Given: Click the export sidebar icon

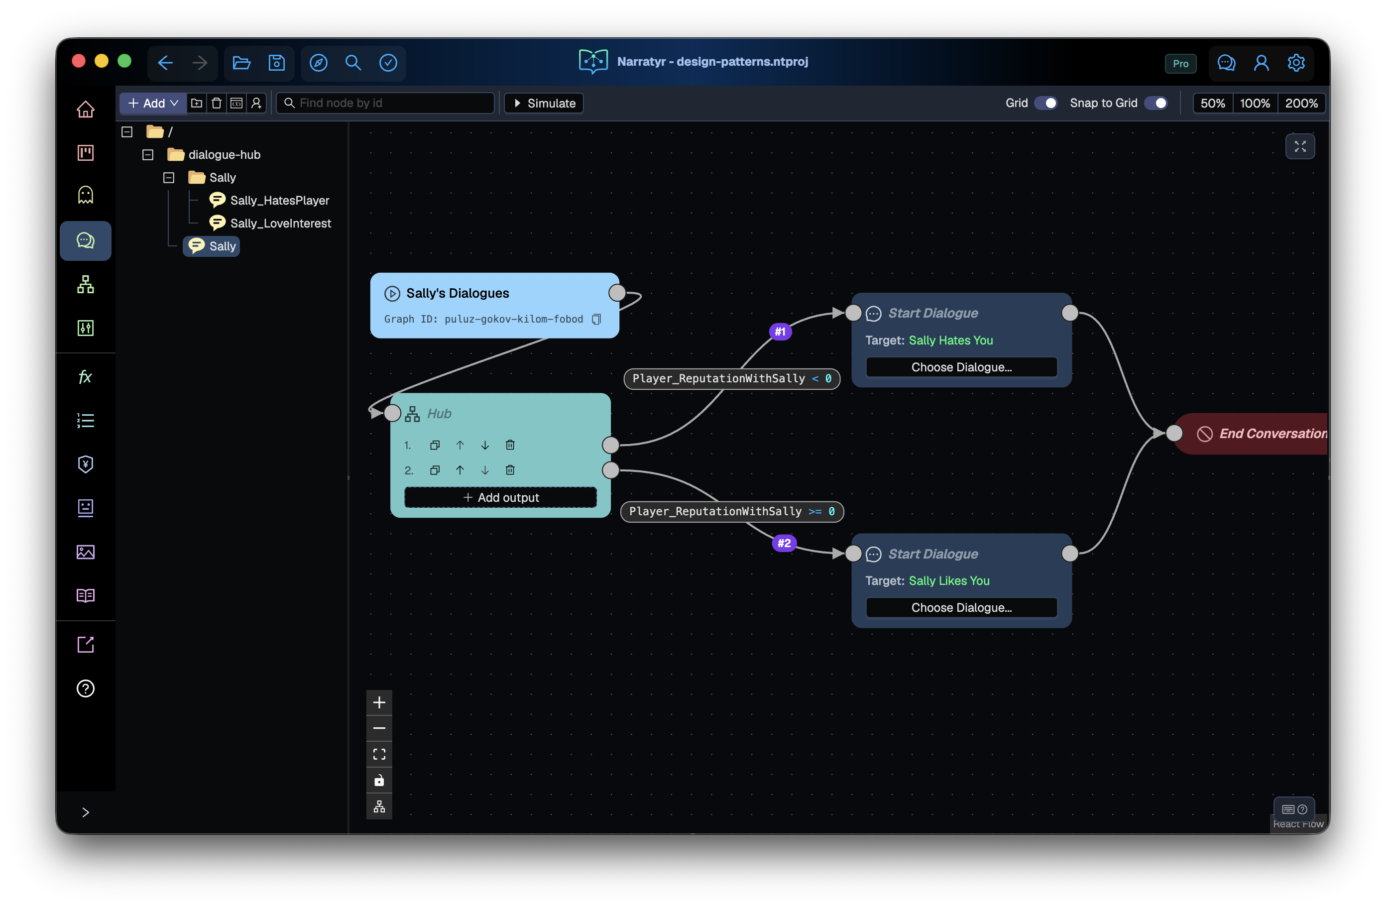Looking at the screenshot, I should 86,645.
